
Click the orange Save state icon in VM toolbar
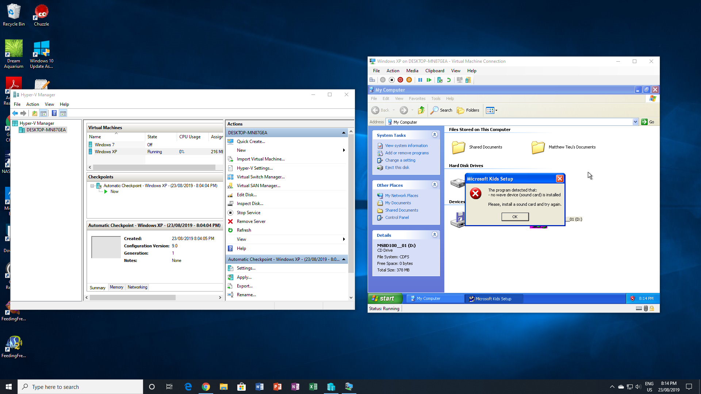tap(409, 80)
